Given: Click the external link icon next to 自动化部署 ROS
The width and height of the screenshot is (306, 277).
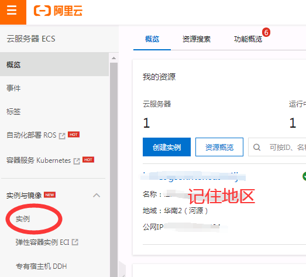Looking at the screenshot, I should [x=62, y=136].
